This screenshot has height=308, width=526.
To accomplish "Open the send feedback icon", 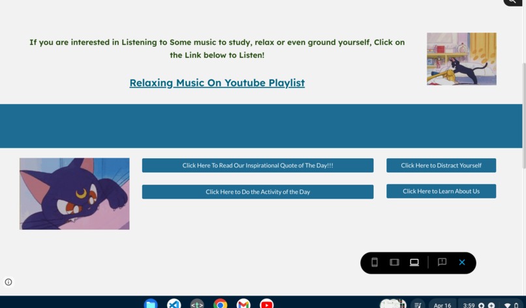I will (442, 262).
